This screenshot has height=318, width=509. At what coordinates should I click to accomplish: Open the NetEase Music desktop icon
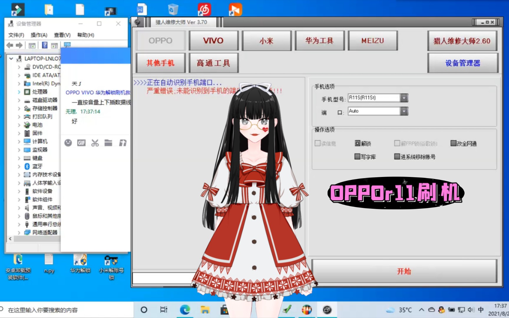click(204, 9)
